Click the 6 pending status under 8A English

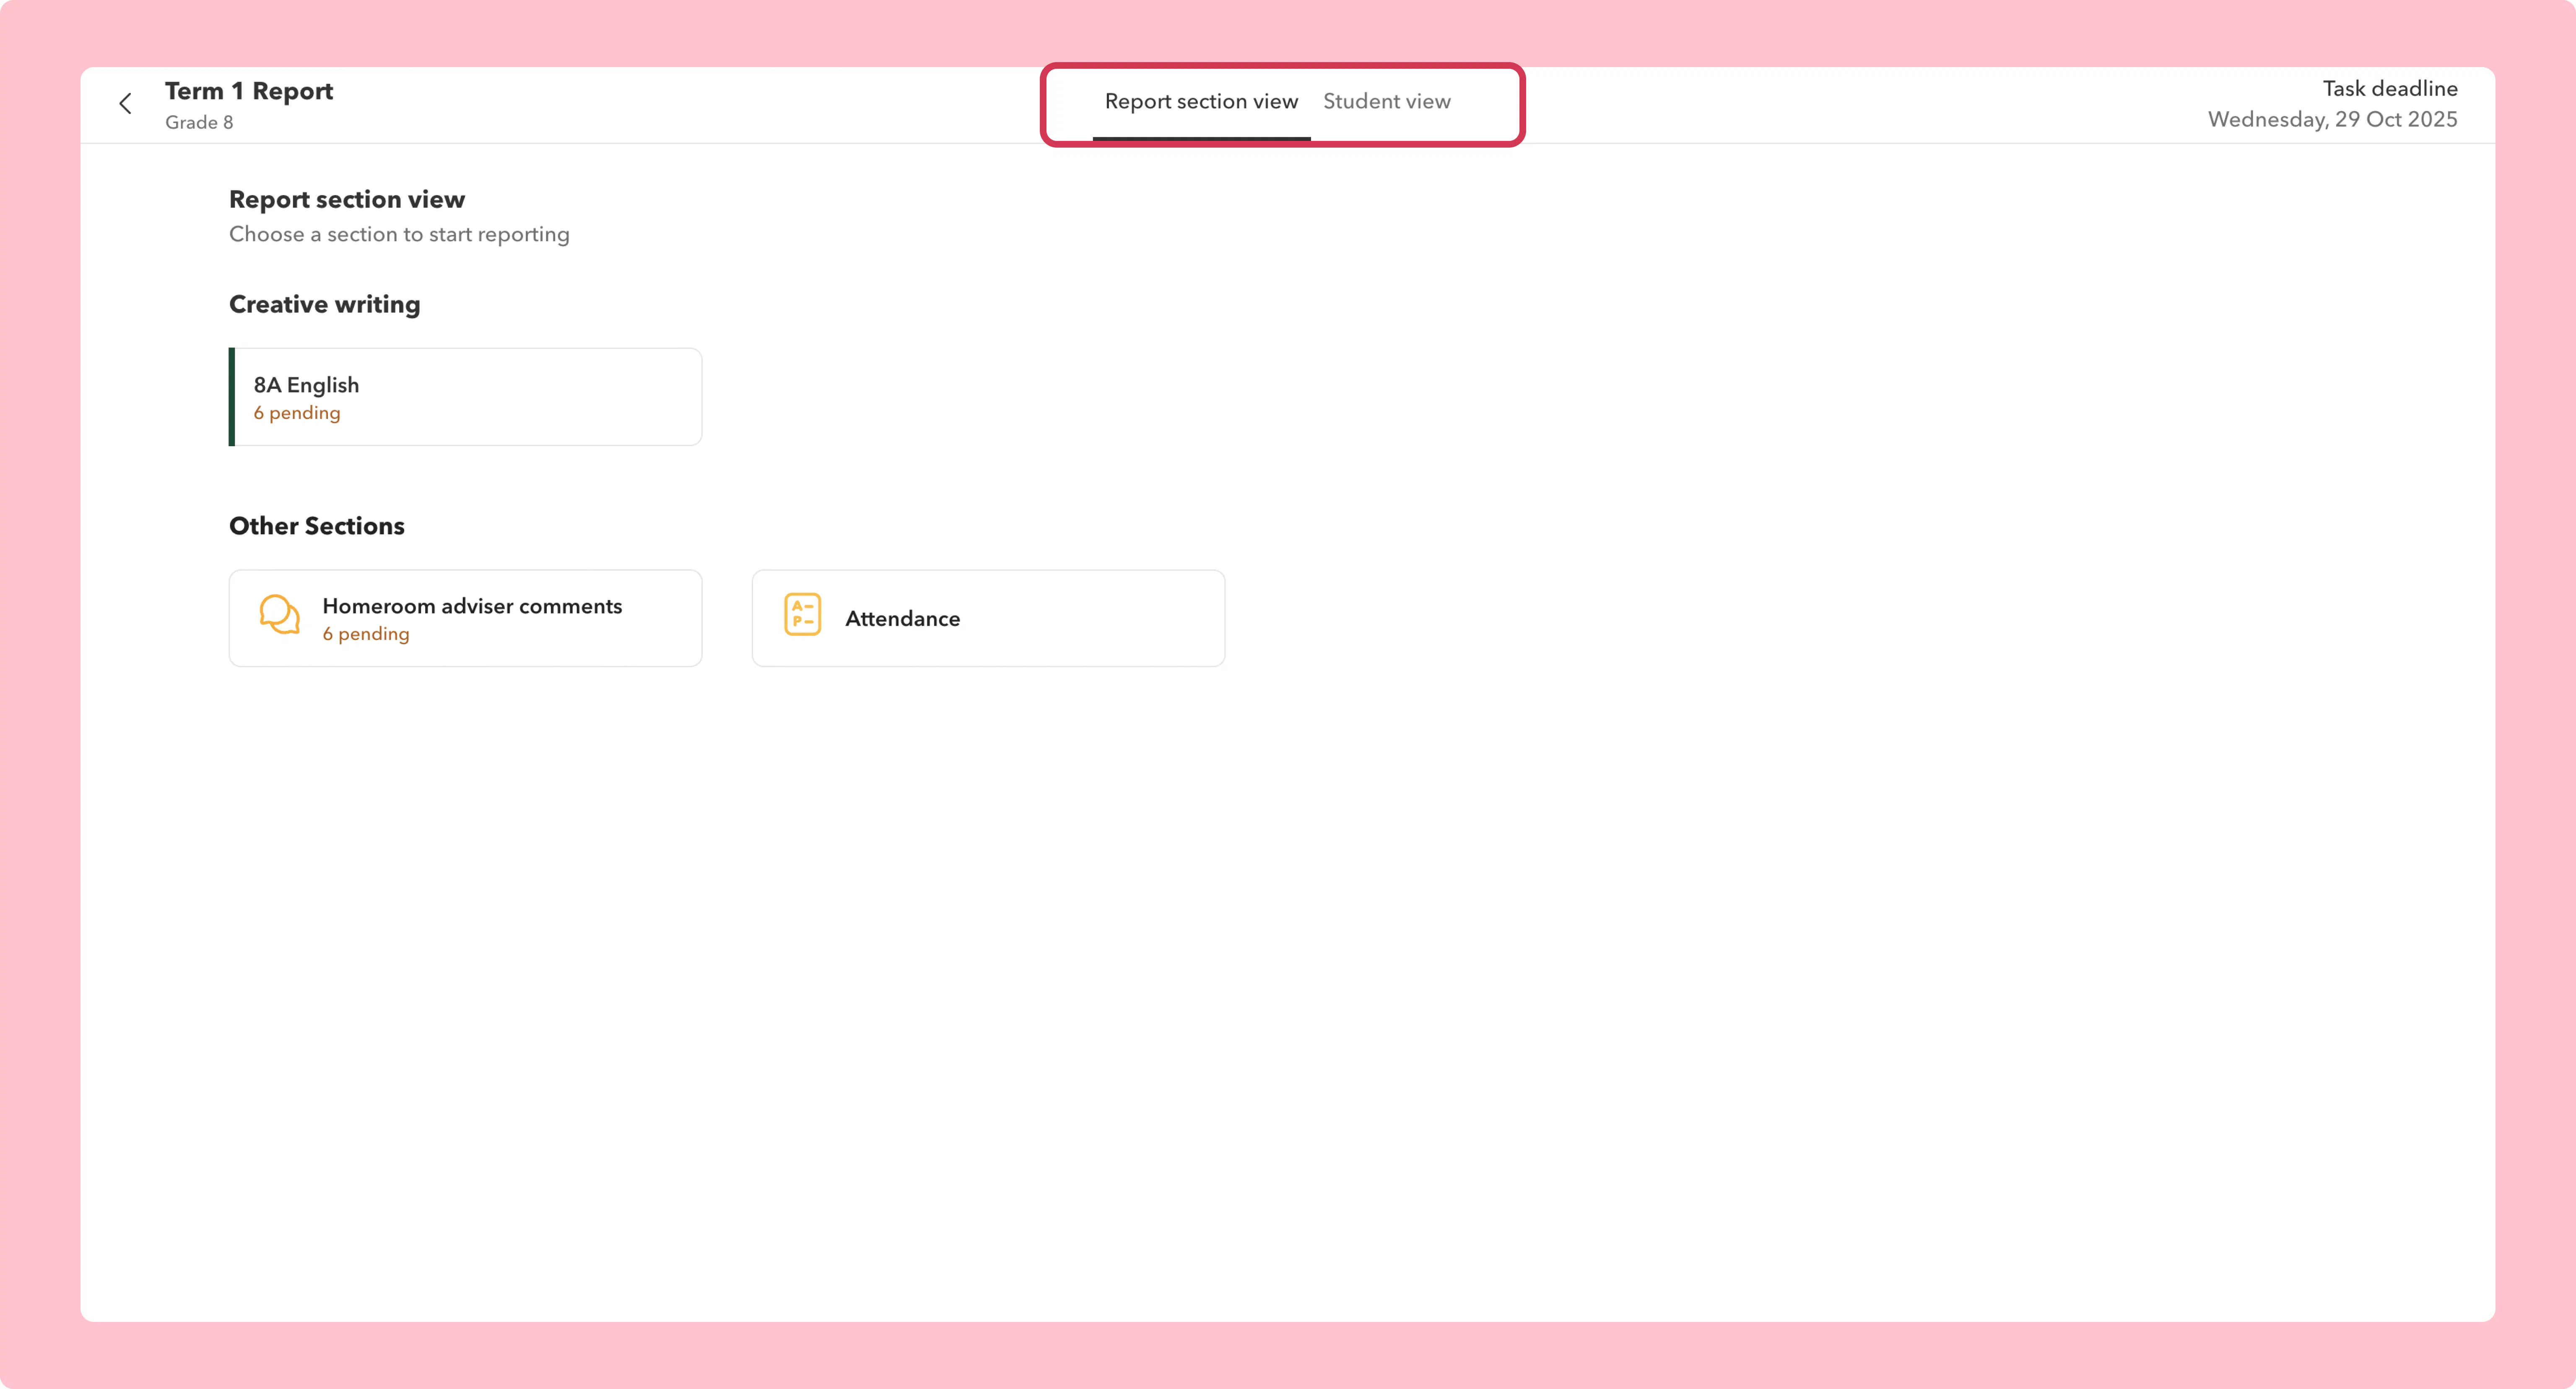point(297,413)
